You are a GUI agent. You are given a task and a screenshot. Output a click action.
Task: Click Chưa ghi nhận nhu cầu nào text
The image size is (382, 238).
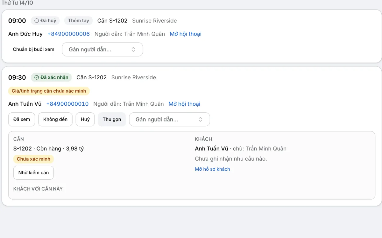[231, 159]
